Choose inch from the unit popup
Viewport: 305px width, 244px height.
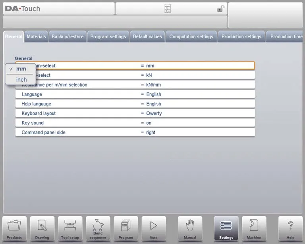coord(21,80)
